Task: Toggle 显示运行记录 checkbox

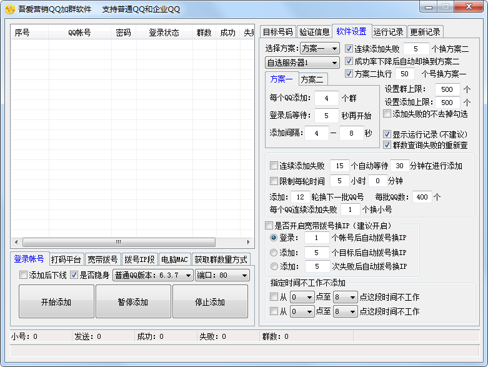Action: tap(387, 134)
